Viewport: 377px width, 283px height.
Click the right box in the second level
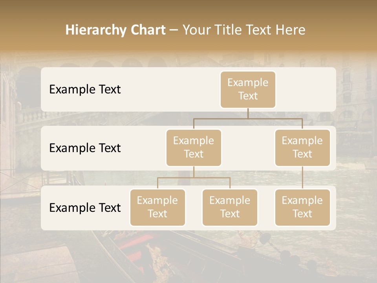point(302,147)
